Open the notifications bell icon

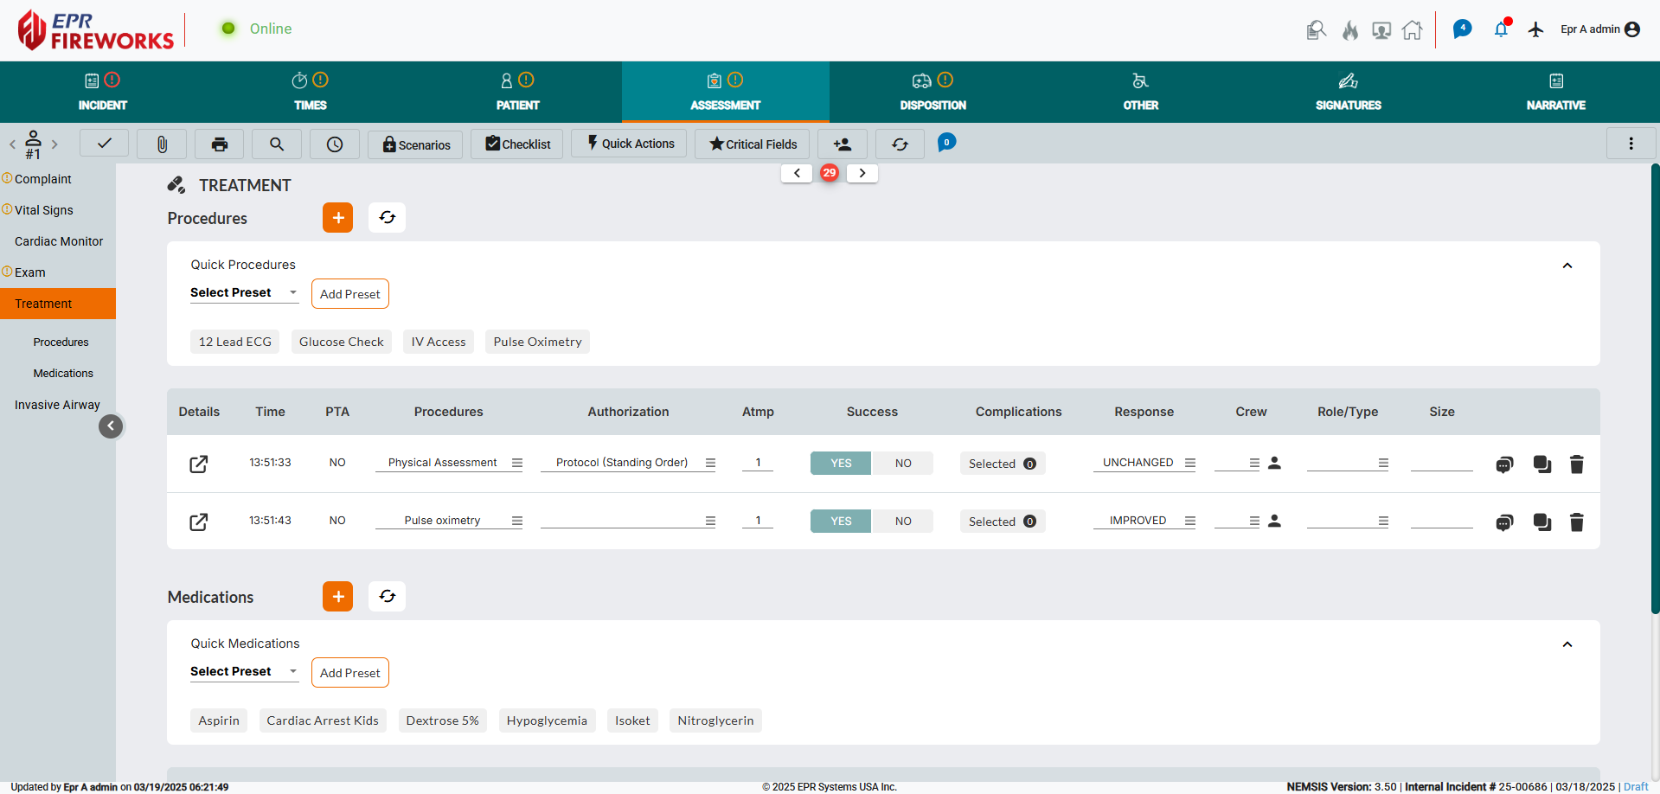1501,29
